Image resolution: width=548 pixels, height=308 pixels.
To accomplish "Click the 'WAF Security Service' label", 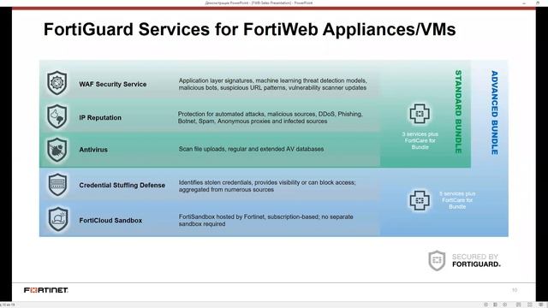I will pos(112,84).
